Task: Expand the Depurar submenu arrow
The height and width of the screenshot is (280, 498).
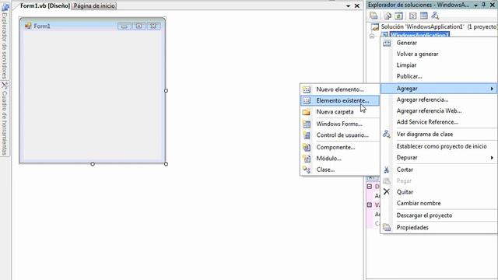Action: coord(492,158)
